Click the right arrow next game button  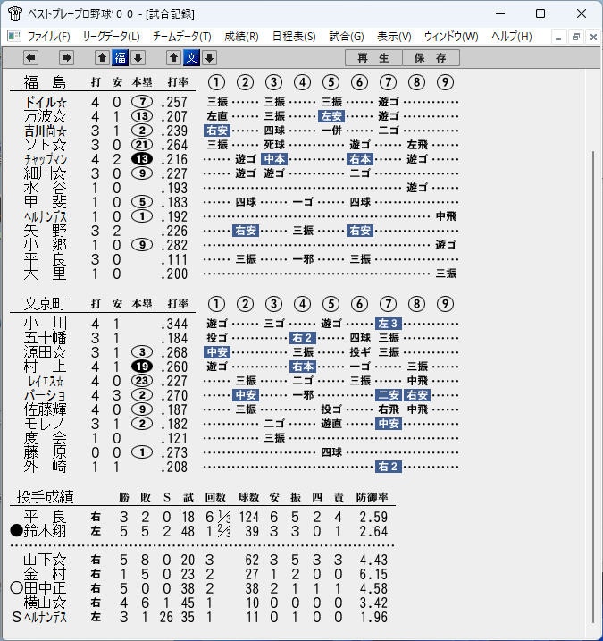point(66,58)
